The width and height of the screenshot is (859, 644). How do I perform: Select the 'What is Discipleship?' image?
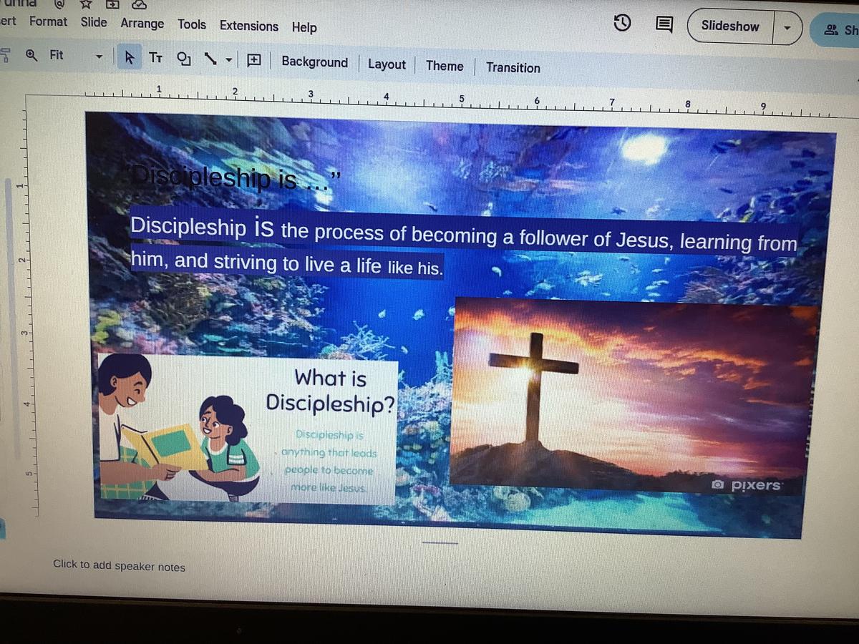tap(247, 428)
